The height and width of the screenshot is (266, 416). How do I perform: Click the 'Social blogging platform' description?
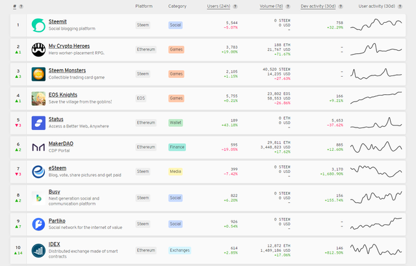pos(72,29)
